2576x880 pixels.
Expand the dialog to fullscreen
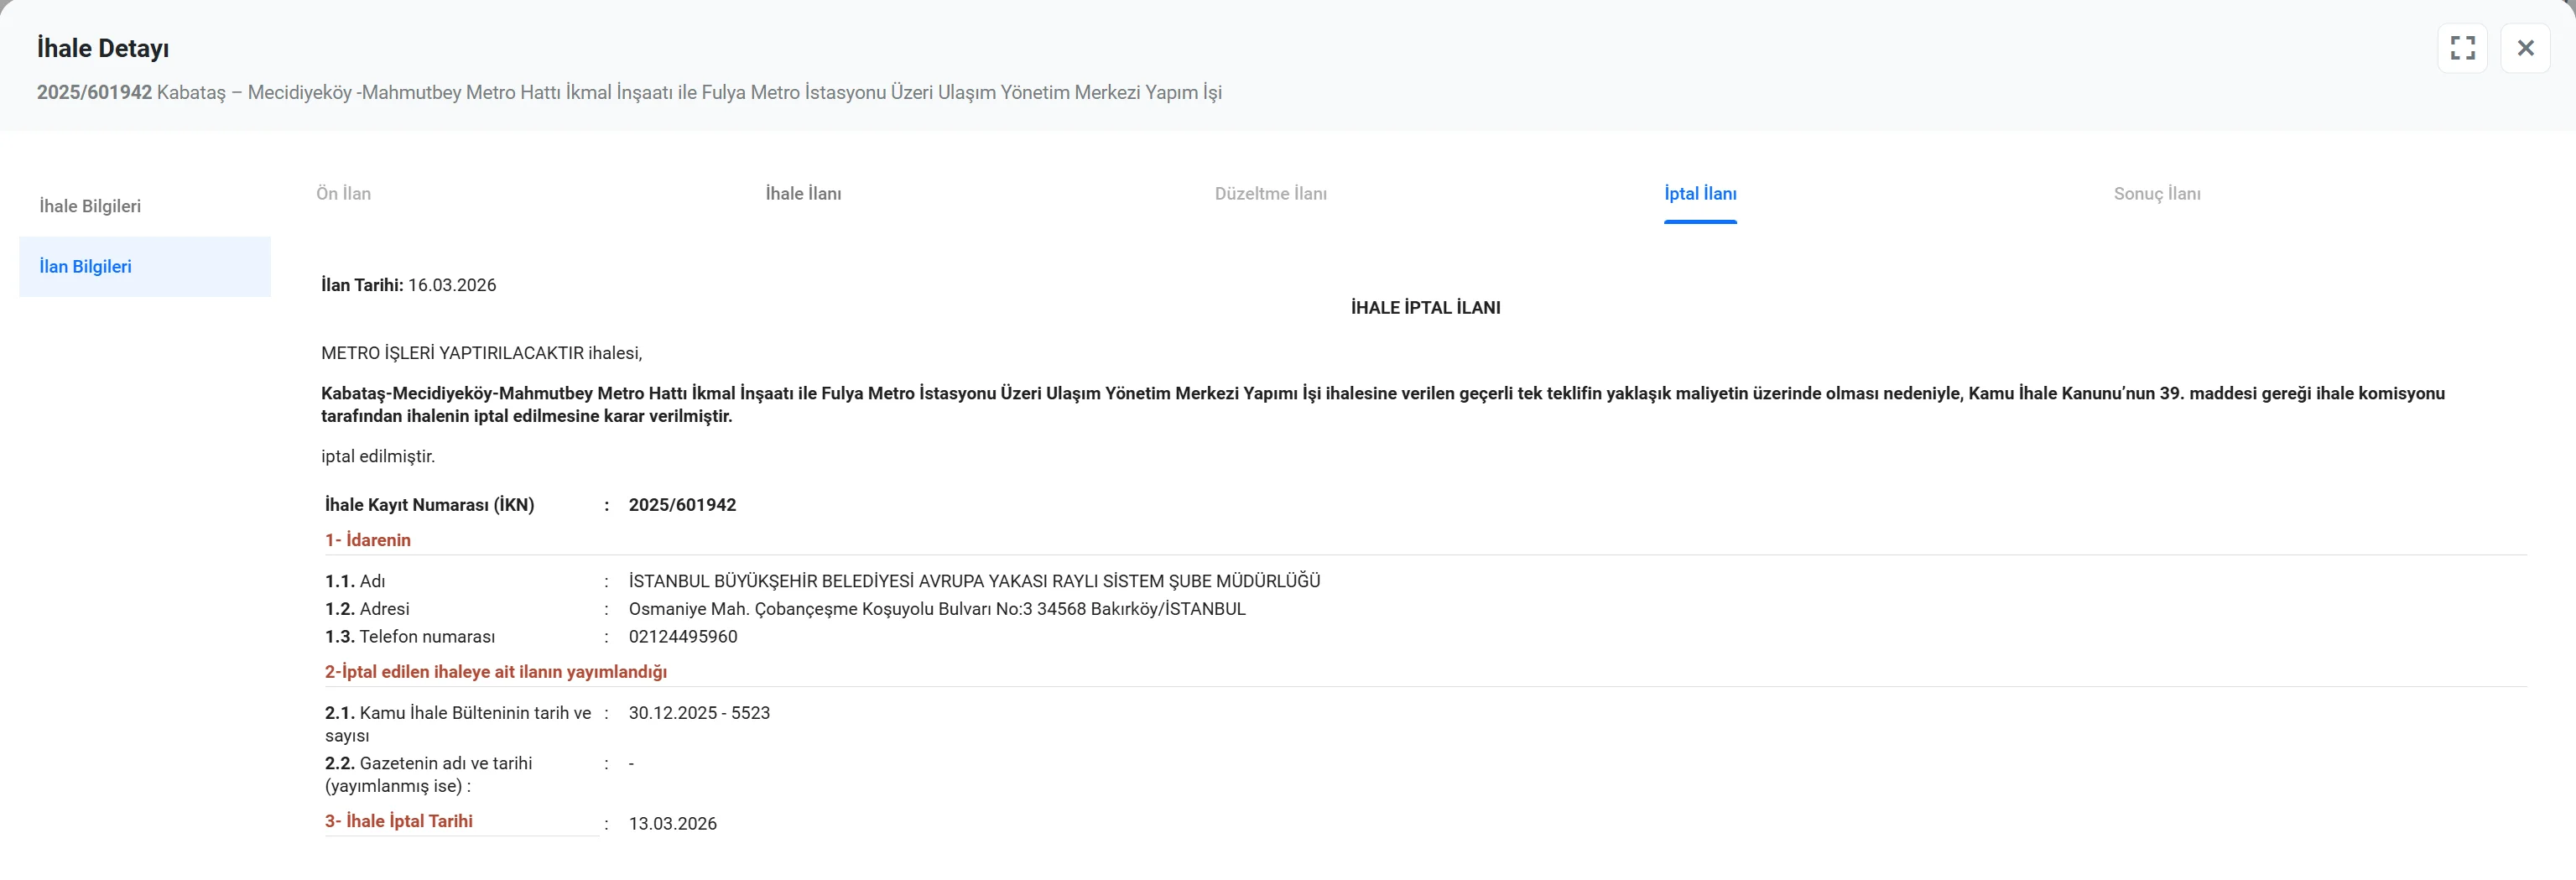(x=2462, y=48)
